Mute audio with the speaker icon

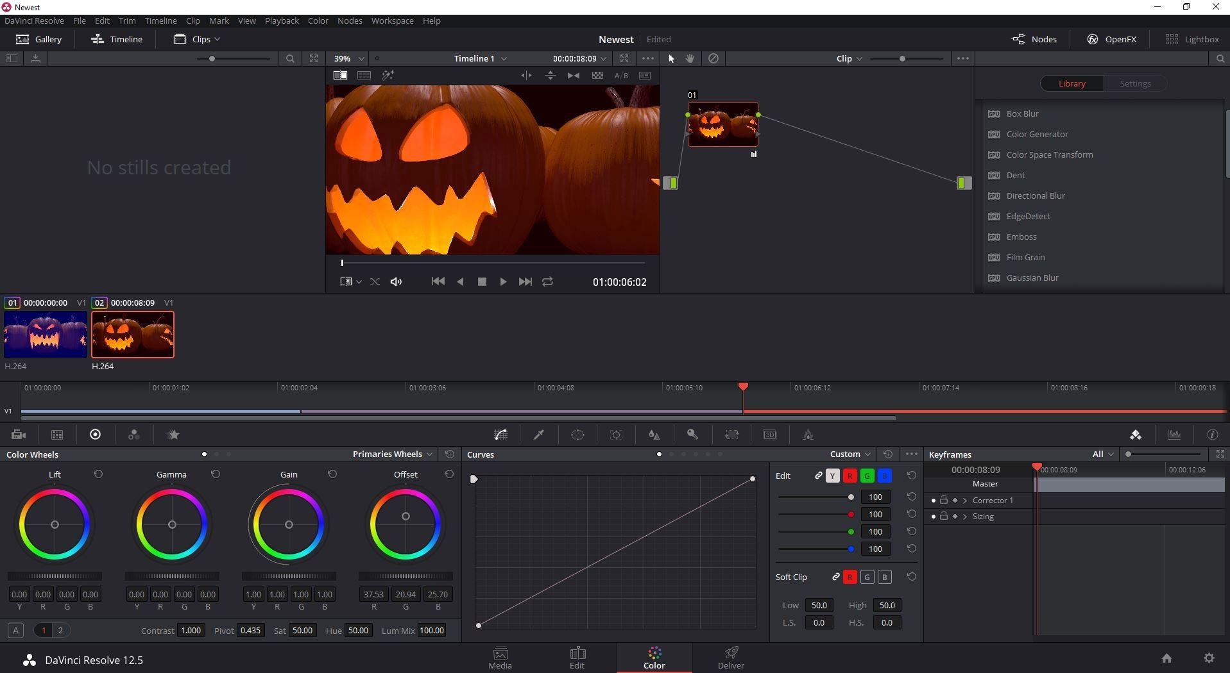(x=396, y=281)
